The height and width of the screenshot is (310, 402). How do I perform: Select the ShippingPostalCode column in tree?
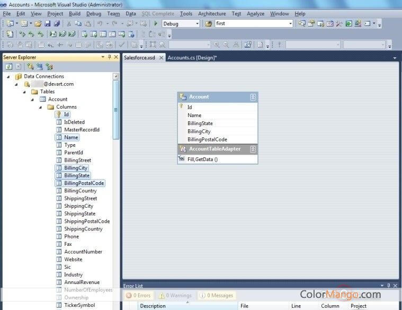87,222
